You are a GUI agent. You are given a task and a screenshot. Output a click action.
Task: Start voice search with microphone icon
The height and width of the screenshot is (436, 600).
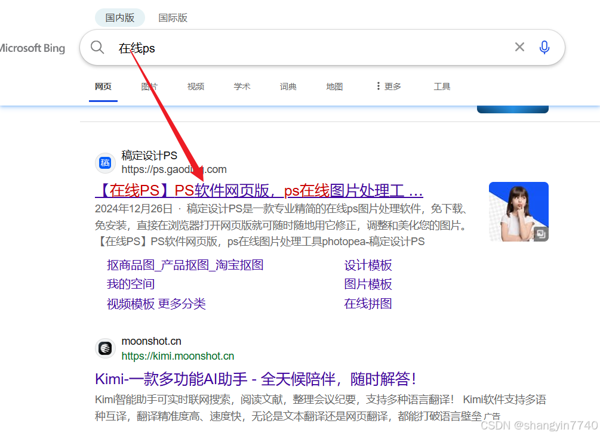544,47
